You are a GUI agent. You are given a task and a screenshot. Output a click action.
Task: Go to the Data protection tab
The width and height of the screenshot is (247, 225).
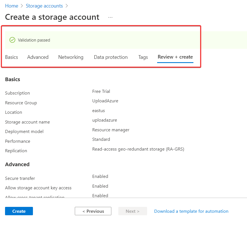pyautogui.click(x=111, y=57)
